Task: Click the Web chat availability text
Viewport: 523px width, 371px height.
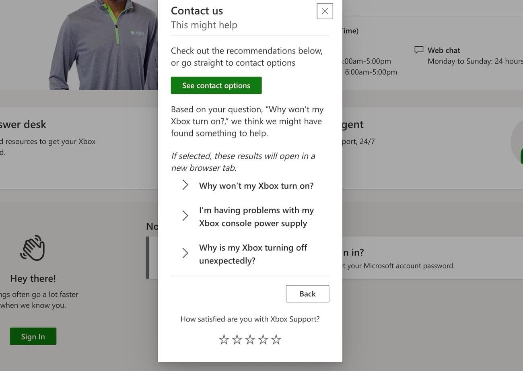Action: click(475, 61)
